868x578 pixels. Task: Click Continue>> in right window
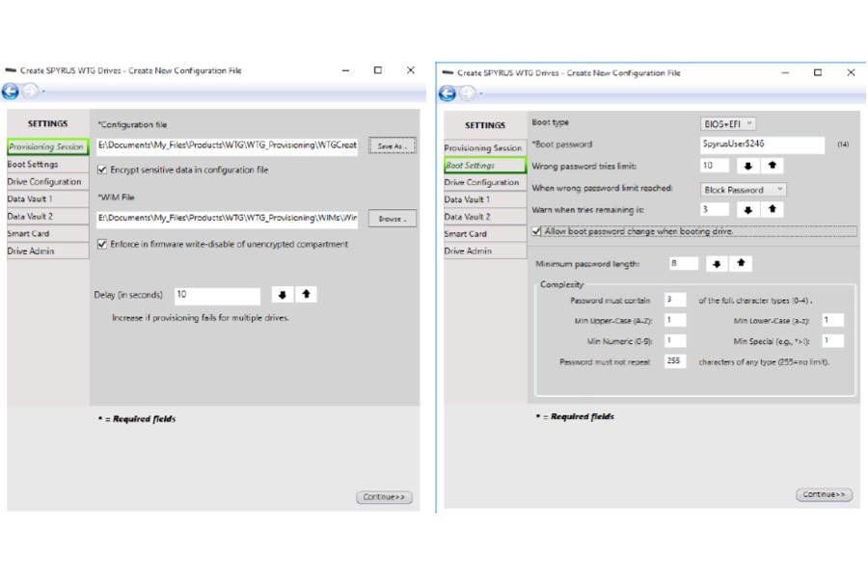point(824,494)
